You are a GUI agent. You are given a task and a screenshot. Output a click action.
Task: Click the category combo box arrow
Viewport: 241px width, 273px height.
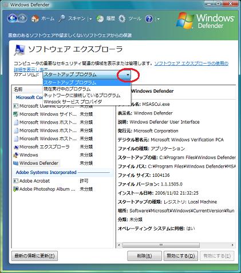click(x=128, y=75)
